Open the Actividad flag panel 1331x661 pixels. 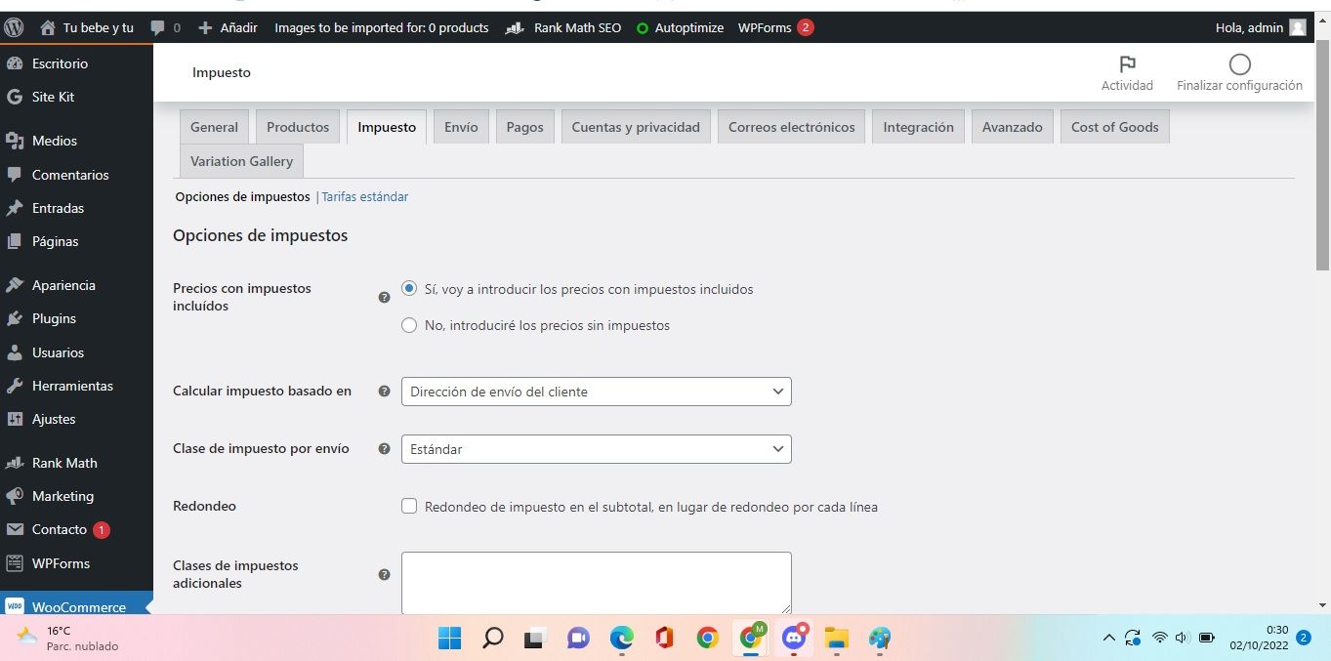[x=1127, y=73]
